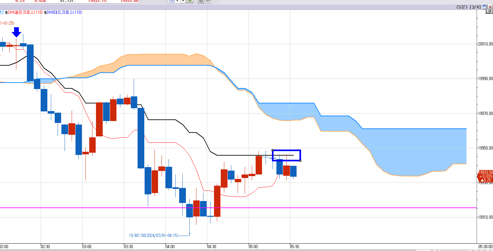The height and width of the screenshot is (251, 493).
Task: Click the L scale button on price axis
Action: pos(487,12)
